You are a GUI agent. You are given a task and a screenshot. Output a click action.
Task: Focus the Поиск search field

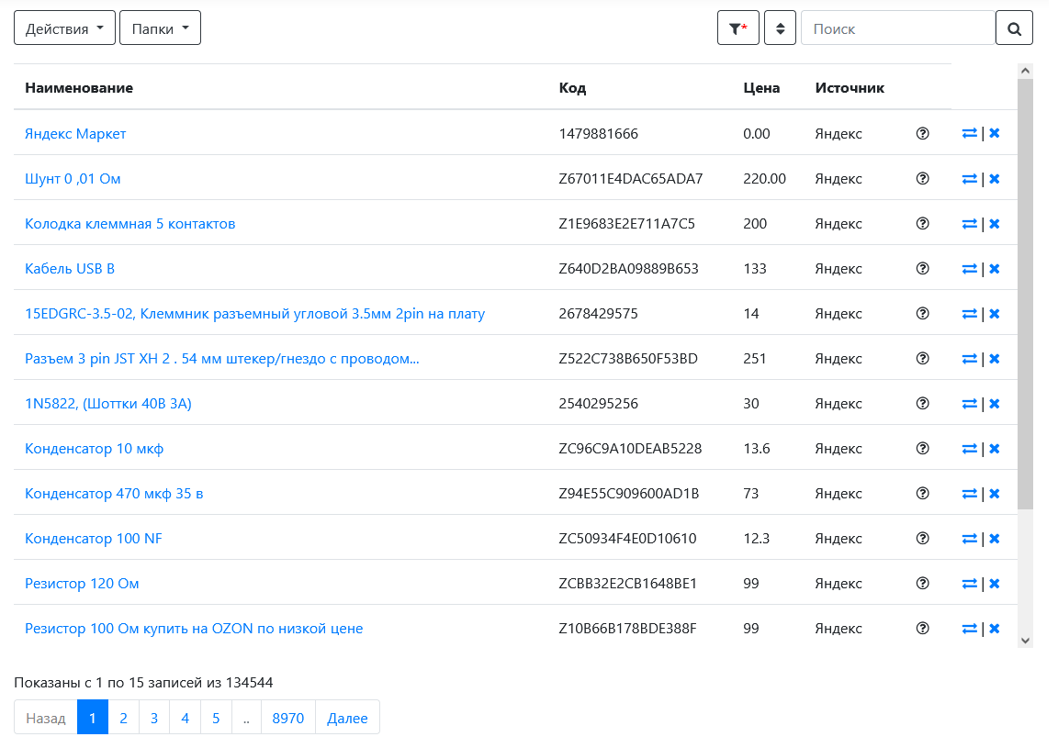click(898, 28)
